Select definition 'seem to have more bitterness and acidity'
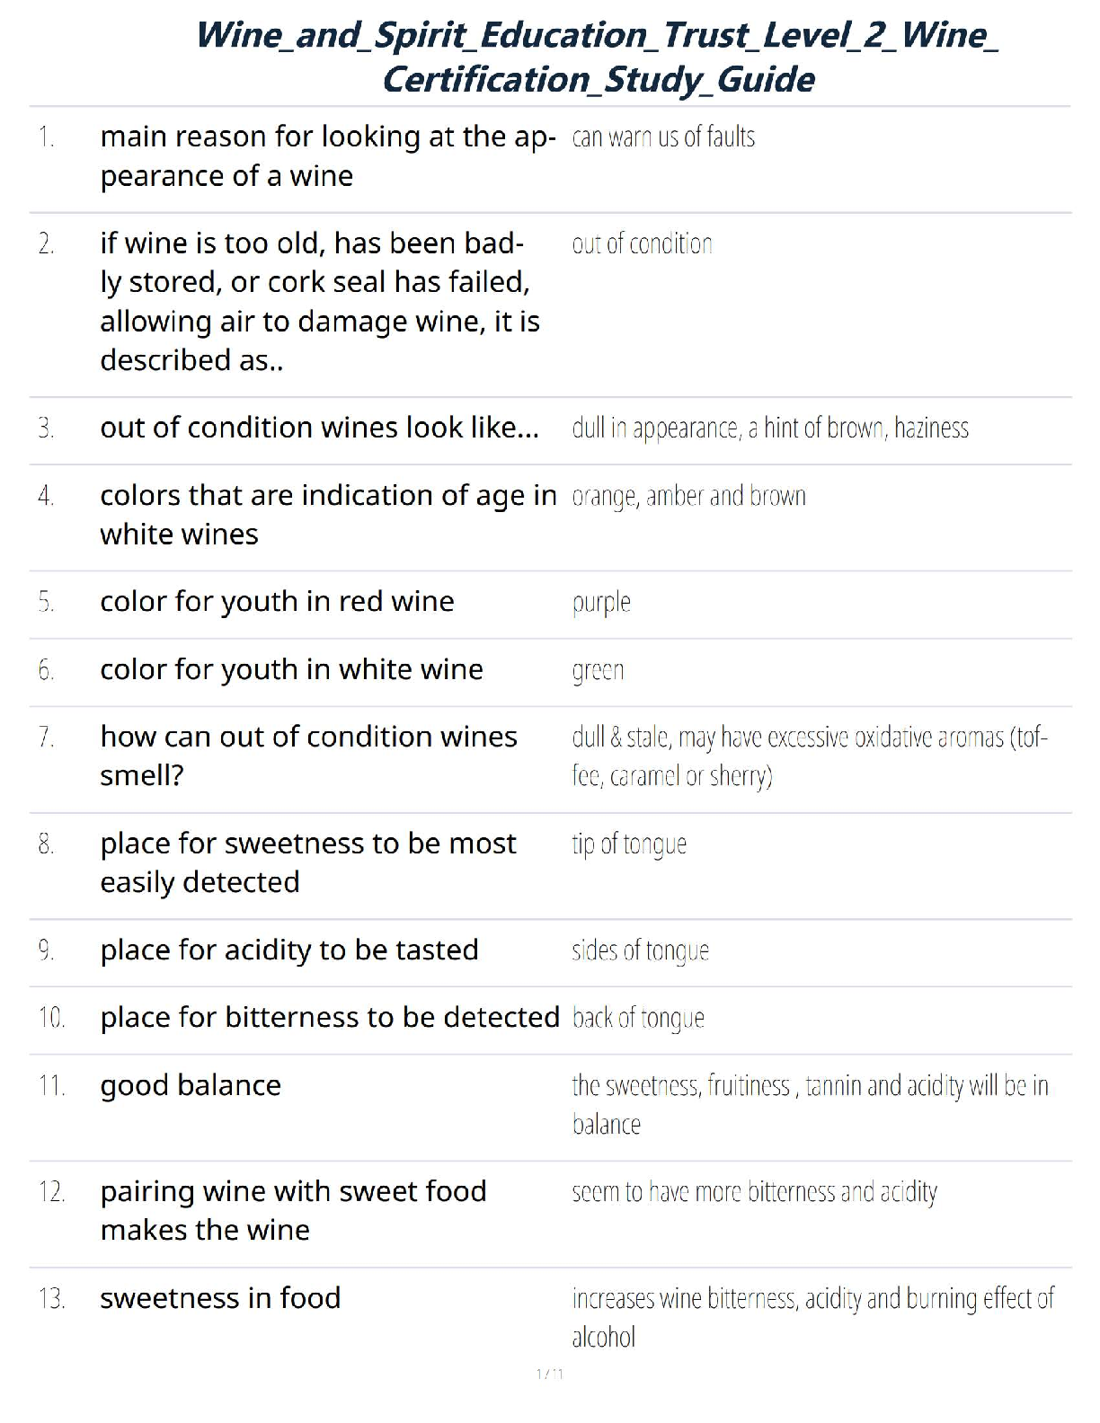The height and width of the screenshot is (1423, 1100). pyautogui.click(x=755, y=1192)
